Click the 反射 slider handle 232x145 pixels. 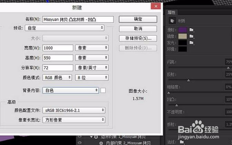point(188,80)
